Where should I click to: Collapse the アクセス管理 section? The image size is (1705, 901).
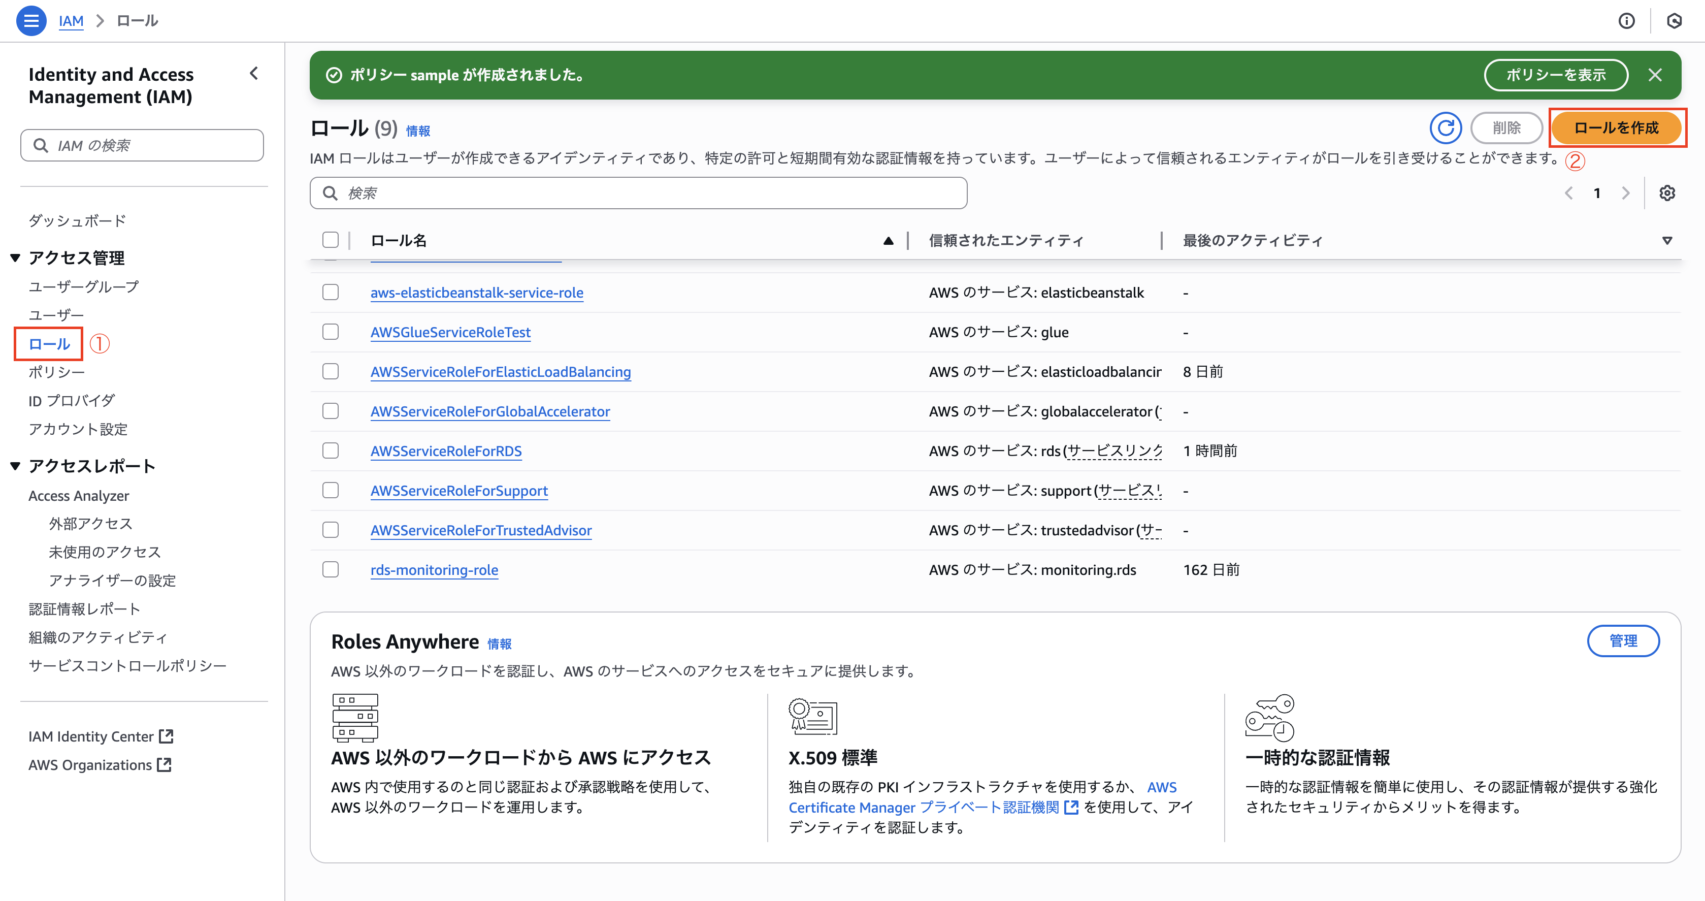click(x=15, y=258)
